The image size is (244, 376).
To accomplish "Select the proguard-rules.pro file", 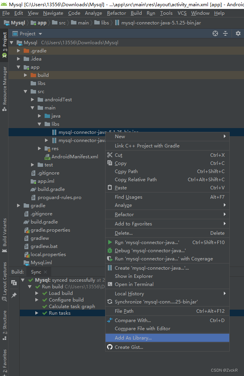I will pos(59,198).
